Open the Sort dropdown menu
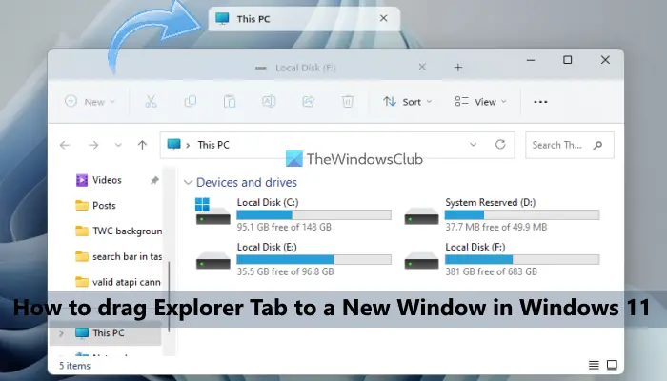This screenshot has width=667, height=381. coord(407,102)
